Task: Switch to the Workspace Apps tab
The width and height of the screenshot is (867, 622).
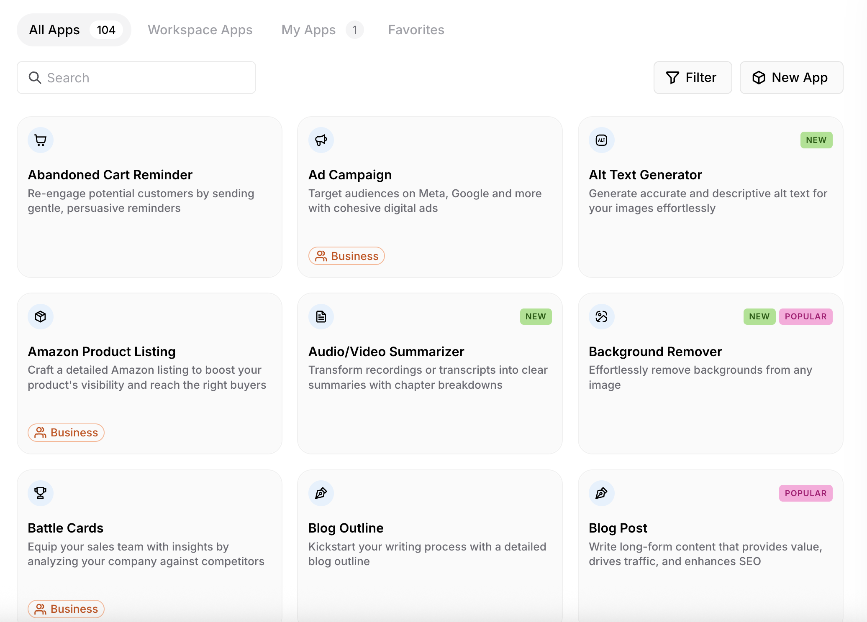Action: [200, 30]
